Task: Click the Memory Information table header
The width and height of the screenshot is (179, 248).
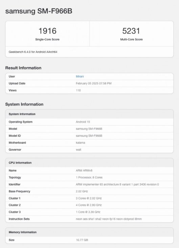Action: click(89, 232)
